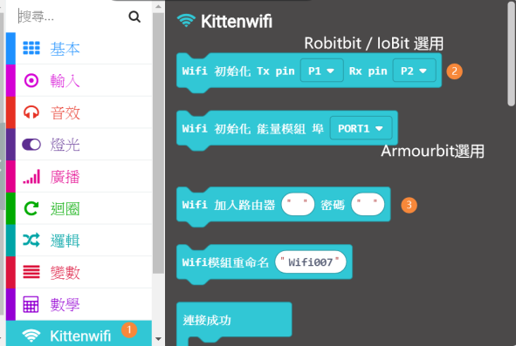The width and height of the screenshot is (516, 346).
Task: Click the 音效 headphones icon
Action: click(x=31, y=112)
